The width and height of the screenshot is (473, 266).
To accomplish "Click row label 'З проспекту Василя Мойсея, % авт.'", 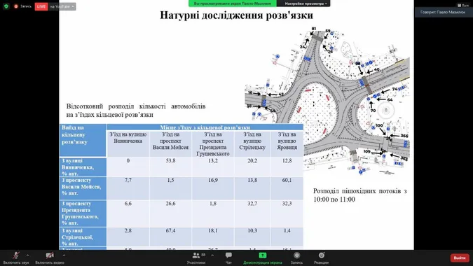I will tap(83, 188).
